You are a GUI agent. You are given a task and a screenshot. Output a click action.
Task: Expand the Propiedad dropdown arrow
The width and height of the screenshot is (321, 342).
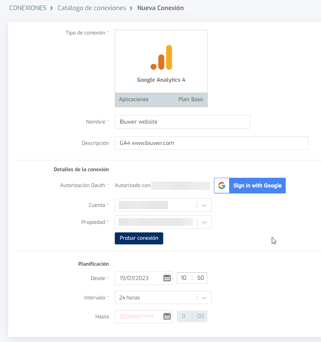[204, 222]
